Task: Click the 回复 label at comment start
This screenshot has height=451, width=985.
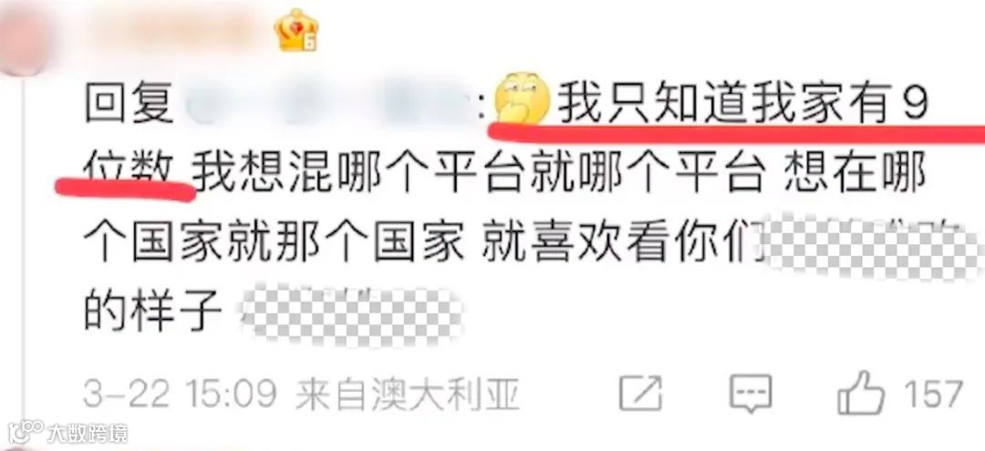Action: click(x=129, y=104)
